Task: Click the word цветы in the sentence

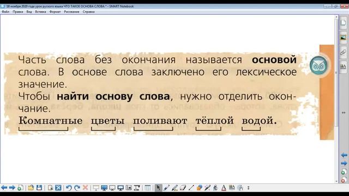Action: pyautogui.click(x=107, y=121)
